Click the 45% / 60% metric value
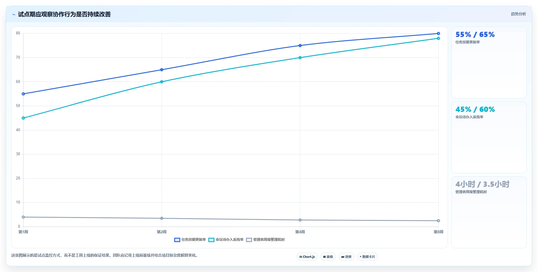Image resolution: width=538 pixels, height=272 pixels. pos(475,110)
